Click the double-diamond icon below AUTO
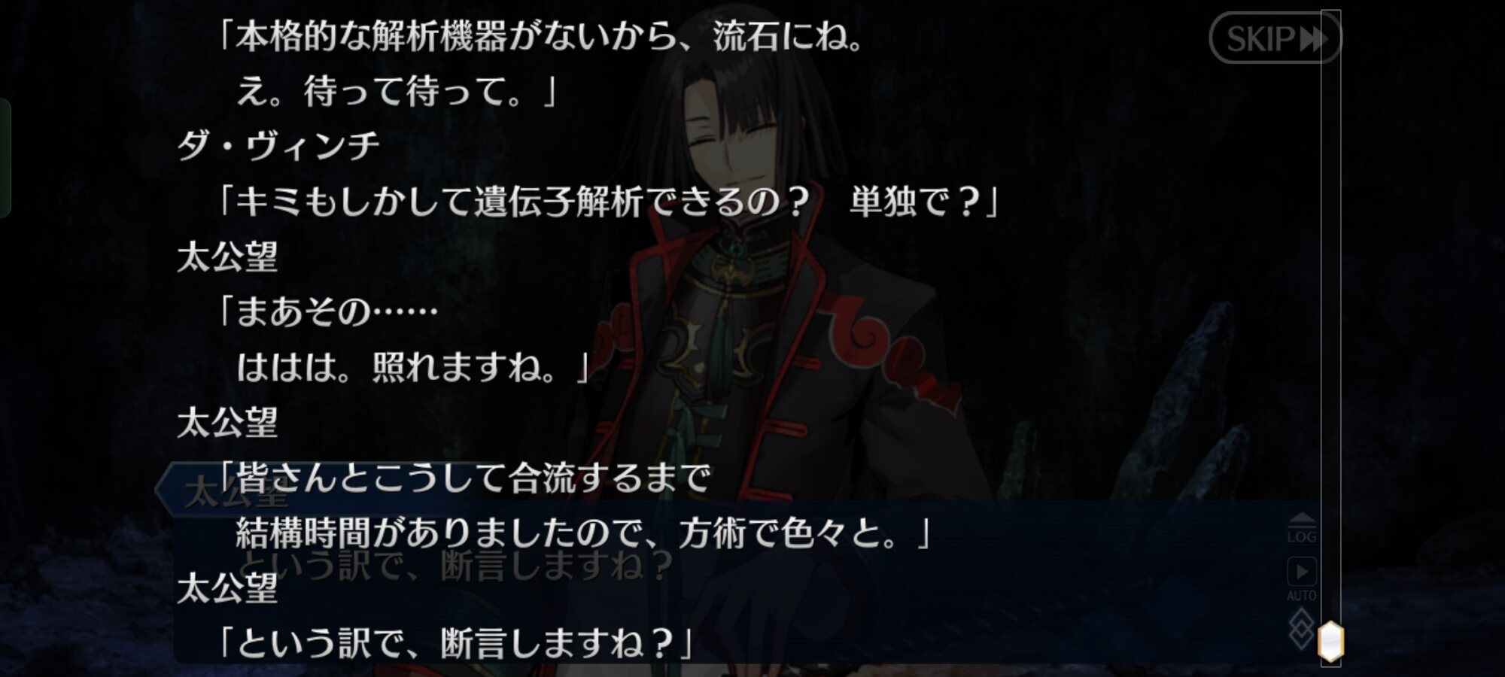Image resolution: width=1505 pixels, height=677 pixels. pyautogui.click(x=1302, y=629)
